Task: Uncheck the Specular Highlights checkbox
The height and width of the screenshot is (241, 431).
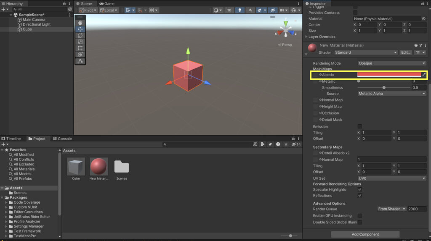Action: tap(359, 189)
